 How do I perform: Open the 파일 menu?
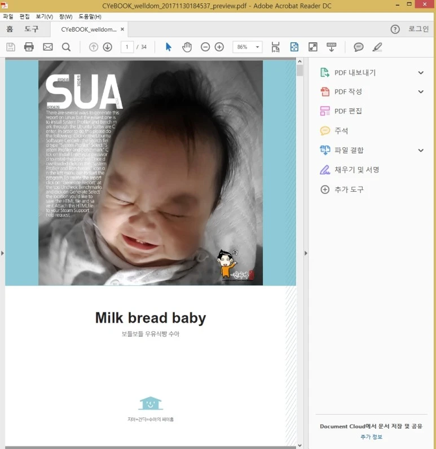tap(8, 16)
